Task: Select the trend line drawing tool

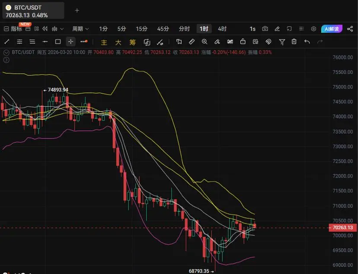Action: point(7,41)
